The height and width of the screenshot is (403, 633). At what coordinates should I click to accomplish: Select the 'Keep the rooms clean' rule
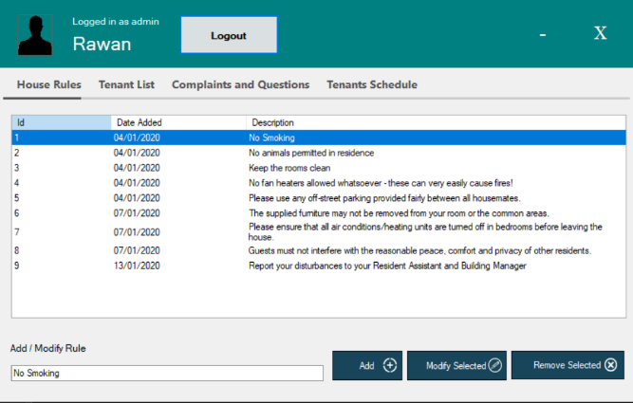319,168
